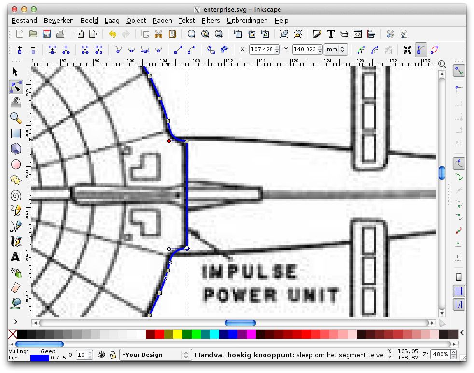The image size is (474, 373).
Task: Select the tweak tool
Action: pyautogui.click(x=16, y=102)
